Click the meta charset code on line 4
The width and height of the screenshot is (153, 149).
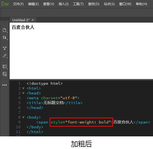tap(53, 98)
